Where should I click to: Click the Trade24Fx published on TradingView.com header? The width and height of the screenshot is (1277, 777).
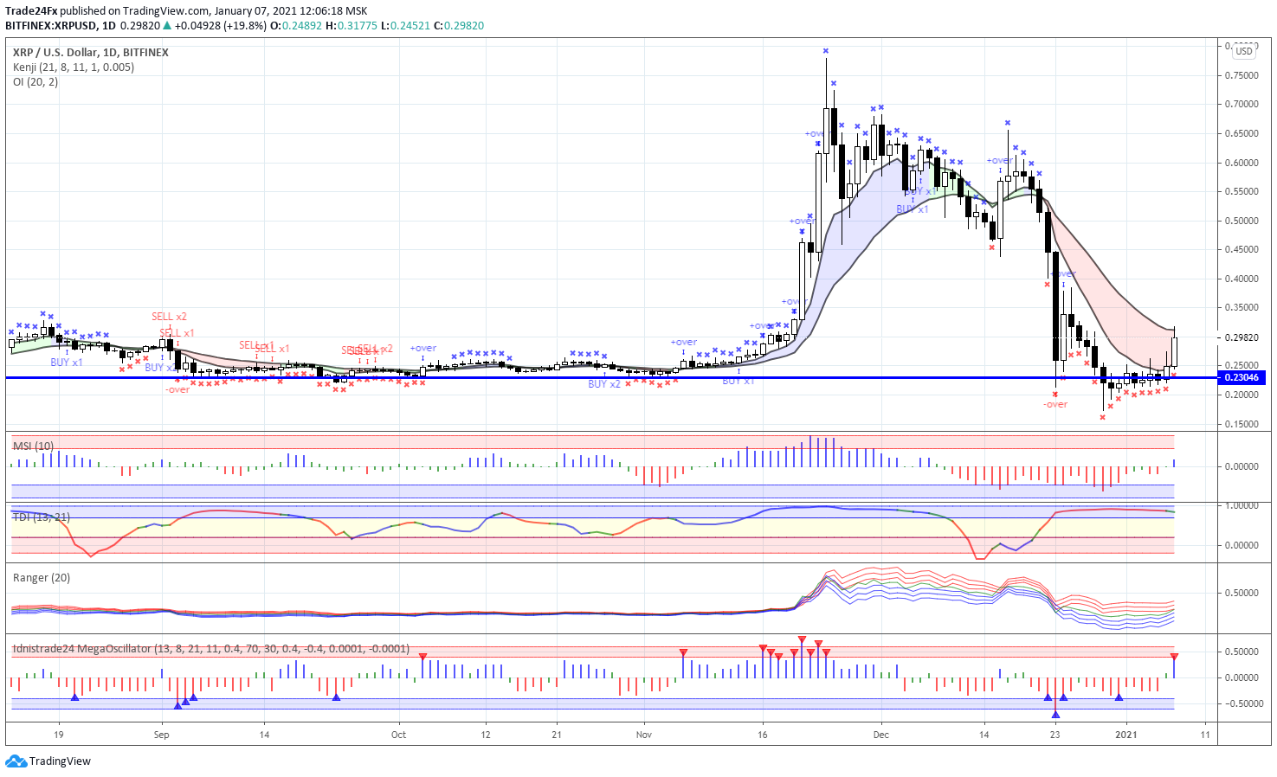(186, 11)
